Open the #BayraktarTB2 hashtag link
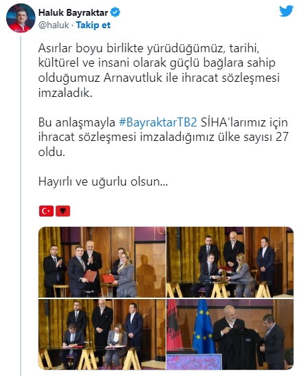This screenshot has height=376, width=299. pyautogui.click(x=158, y=122)
